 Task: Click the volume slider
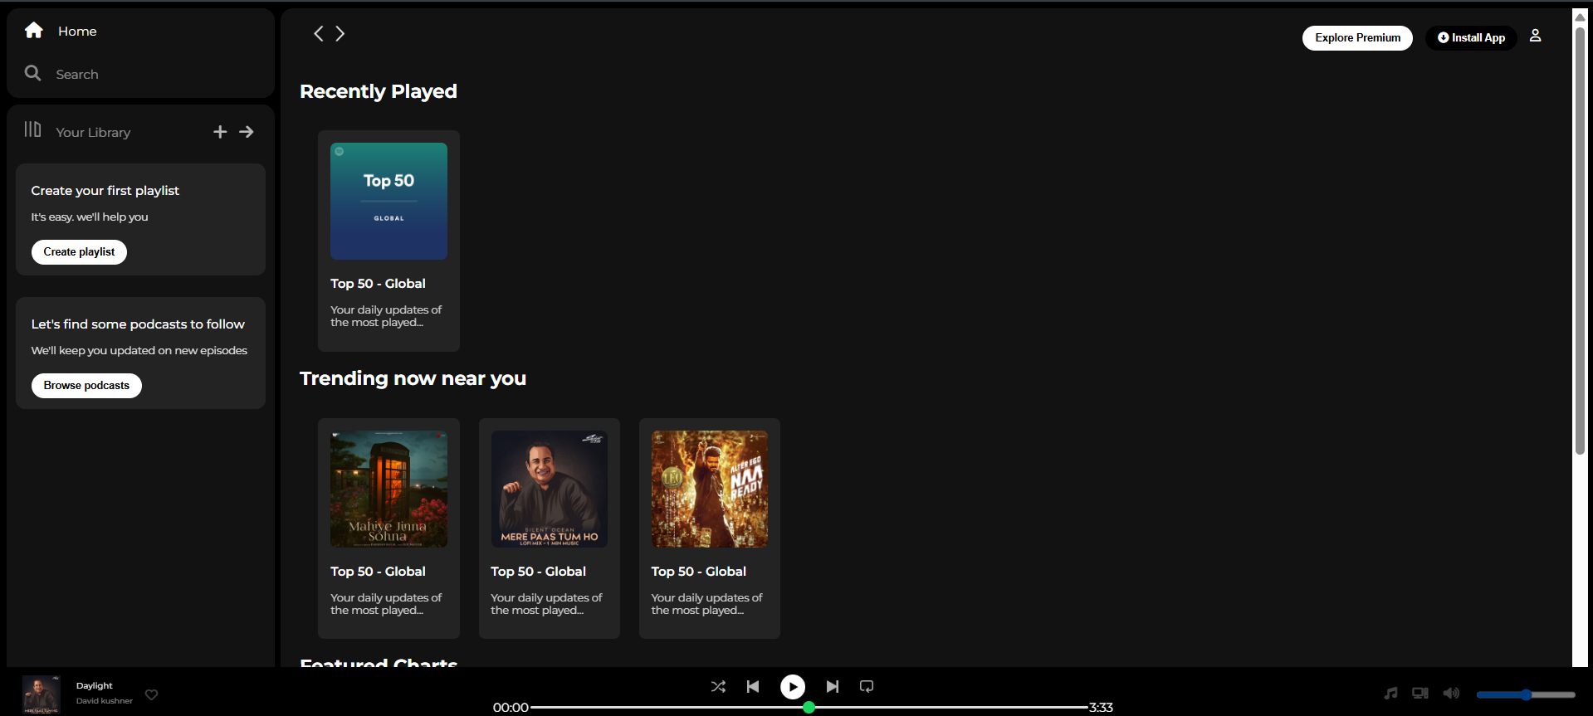coord(1526,694)
